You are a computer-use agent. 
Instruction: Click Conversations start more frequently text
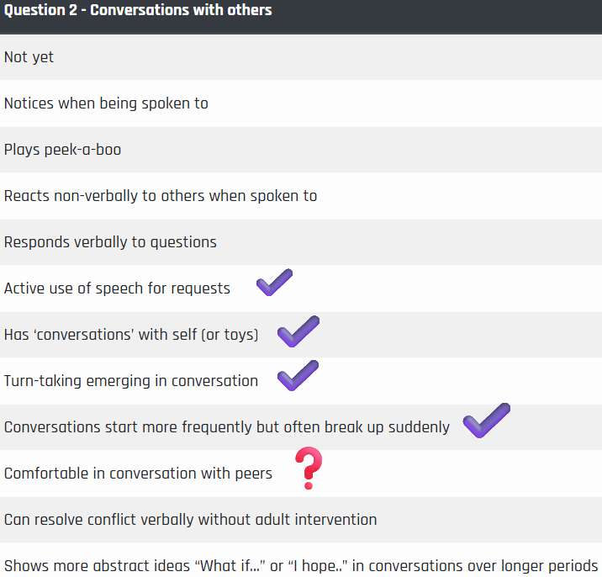point(226,427)
